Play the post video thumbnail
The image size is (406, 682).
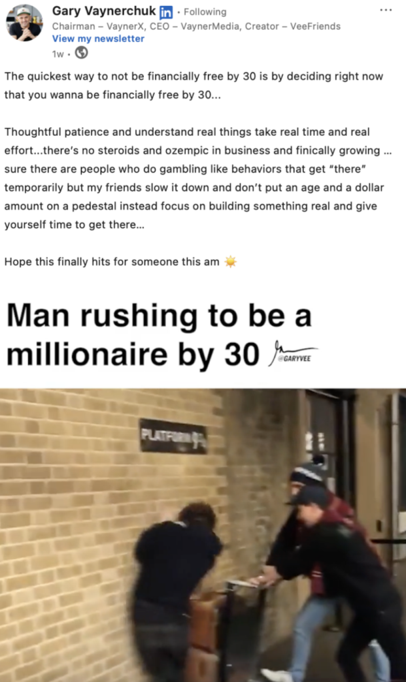point(203,535)
